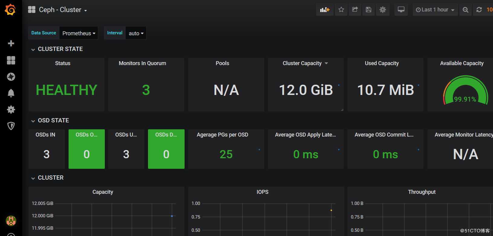Viewport: 493px width, 236px height.
Task: Click the blue data point in Capacity graph
Action: point(172,216)
